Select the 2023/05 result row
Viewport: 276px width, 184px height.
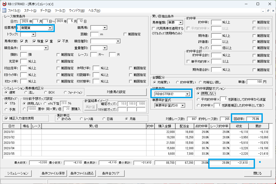coord(136,153)
